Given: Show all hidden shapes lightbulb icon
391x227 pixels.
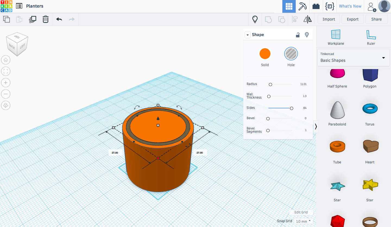Looking at the screenshot, I should coord(255,19).
